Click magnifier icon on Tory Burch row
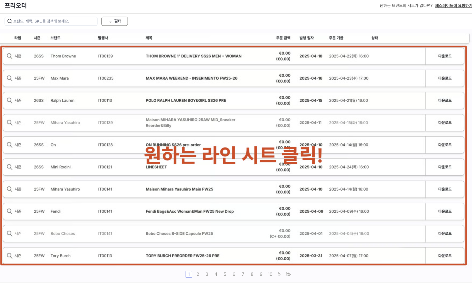Viewport: 472px width, 283px height. coord(10,256)
